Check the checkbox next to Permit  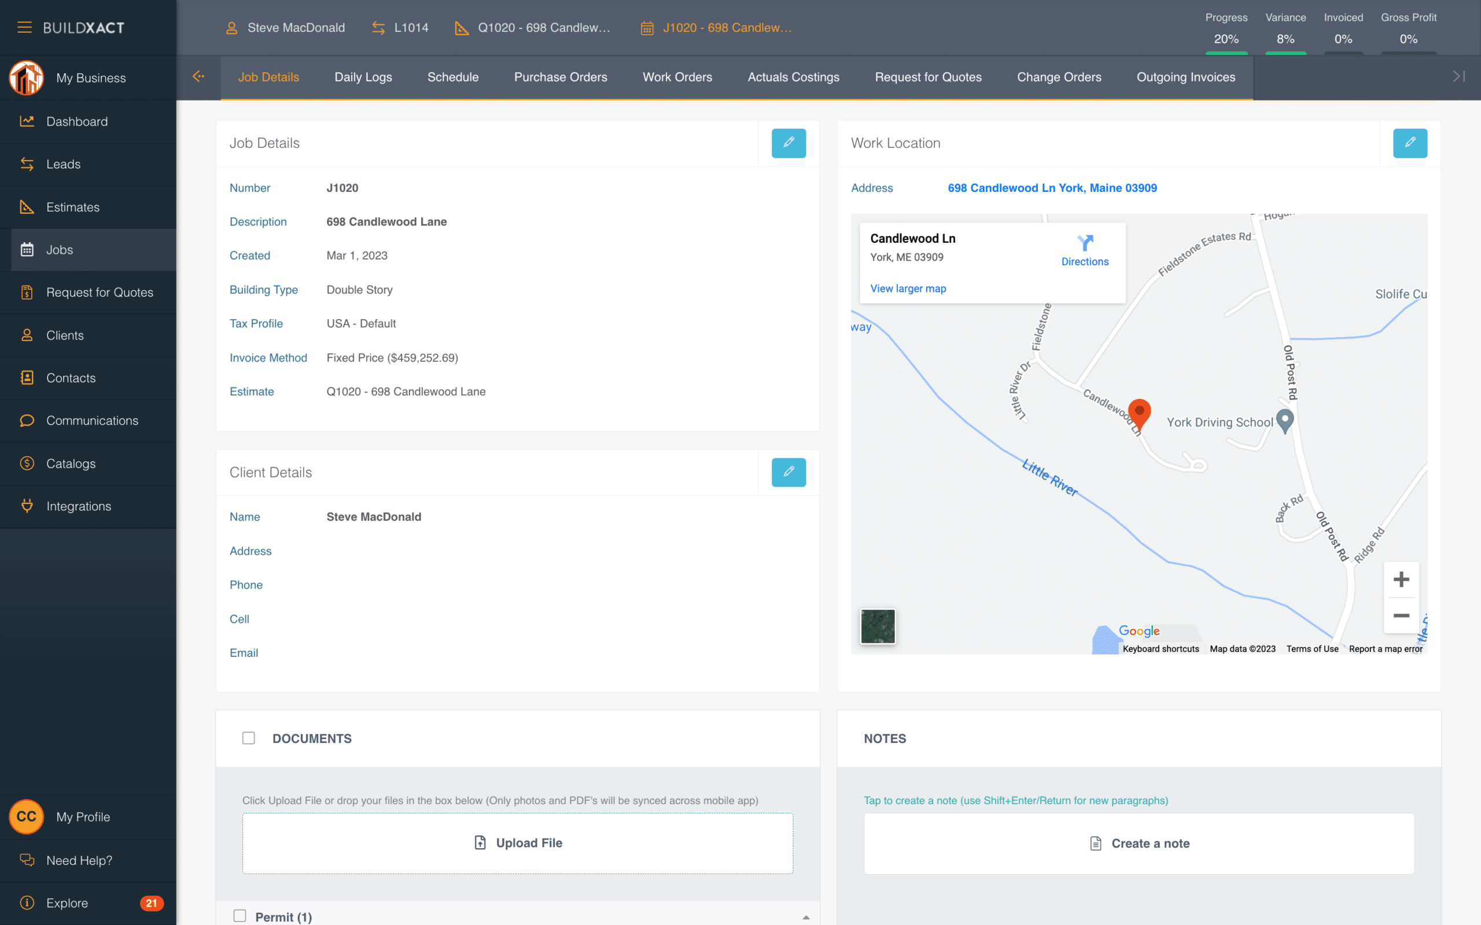tap(239, 916)
